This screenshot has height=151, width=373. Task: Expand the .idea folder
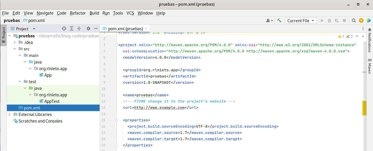[x=15, y=42]
